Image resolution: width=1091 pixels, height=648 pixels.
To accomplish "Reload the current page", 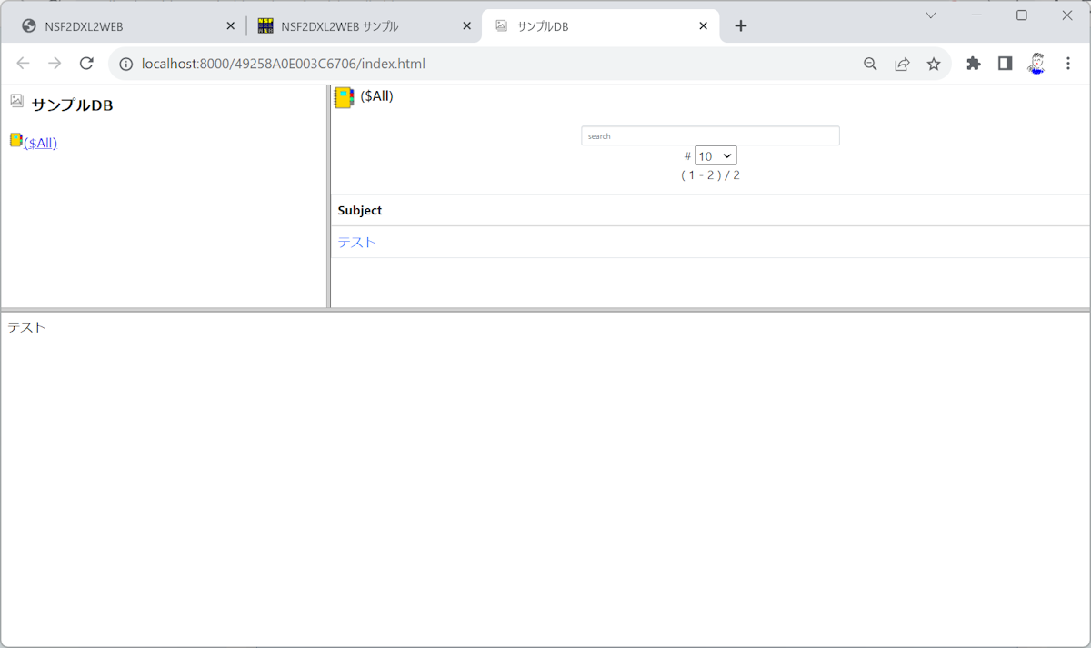I will 86,64.
